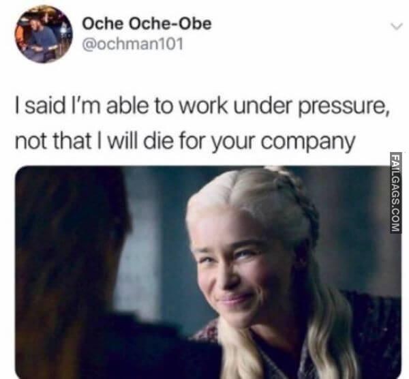Expand the tweet options chevron
This screenshot has height=379, width=409.
[397, 27]
